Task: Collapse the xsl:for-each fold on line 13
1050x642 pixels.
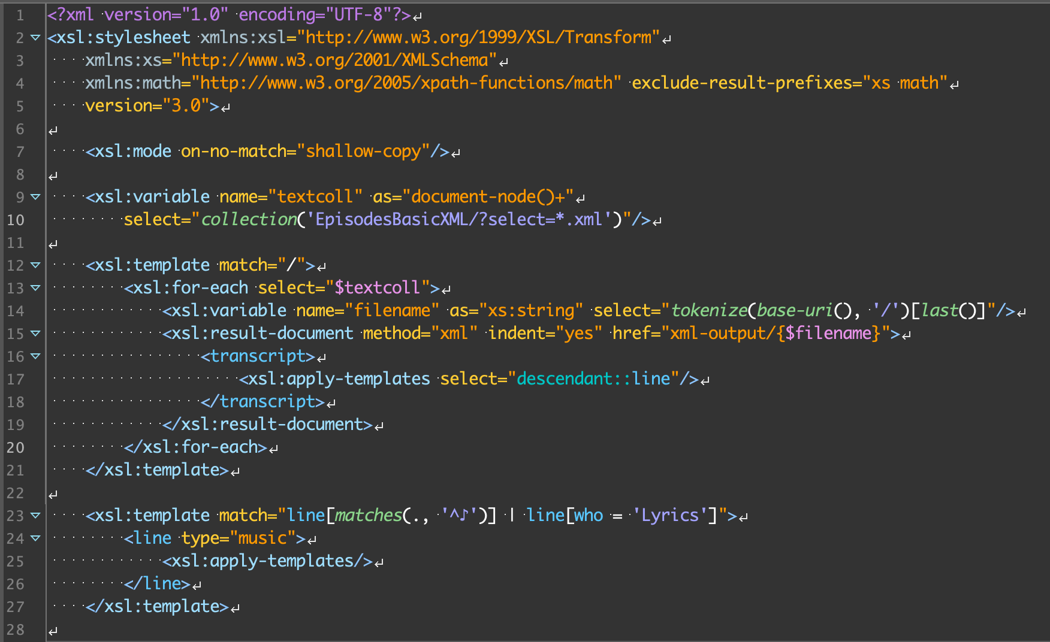Action: pos(35,288)
